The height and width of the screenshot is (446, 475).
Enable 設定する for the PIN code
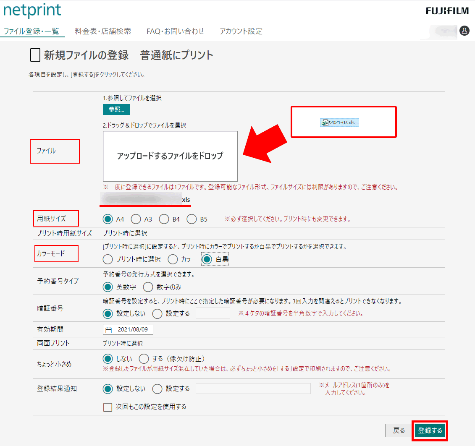coord(157,313)
